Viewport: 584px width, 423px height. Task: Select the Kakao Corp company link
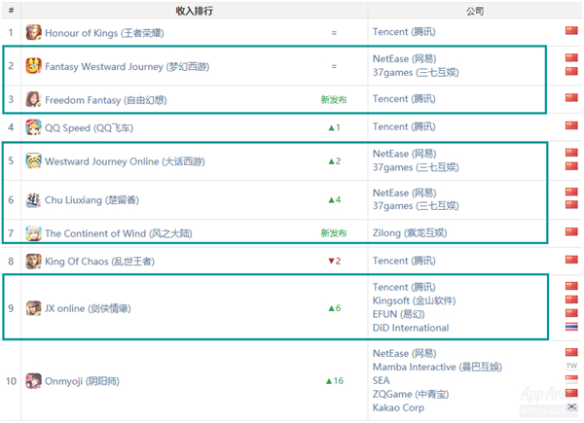point(398,407)
